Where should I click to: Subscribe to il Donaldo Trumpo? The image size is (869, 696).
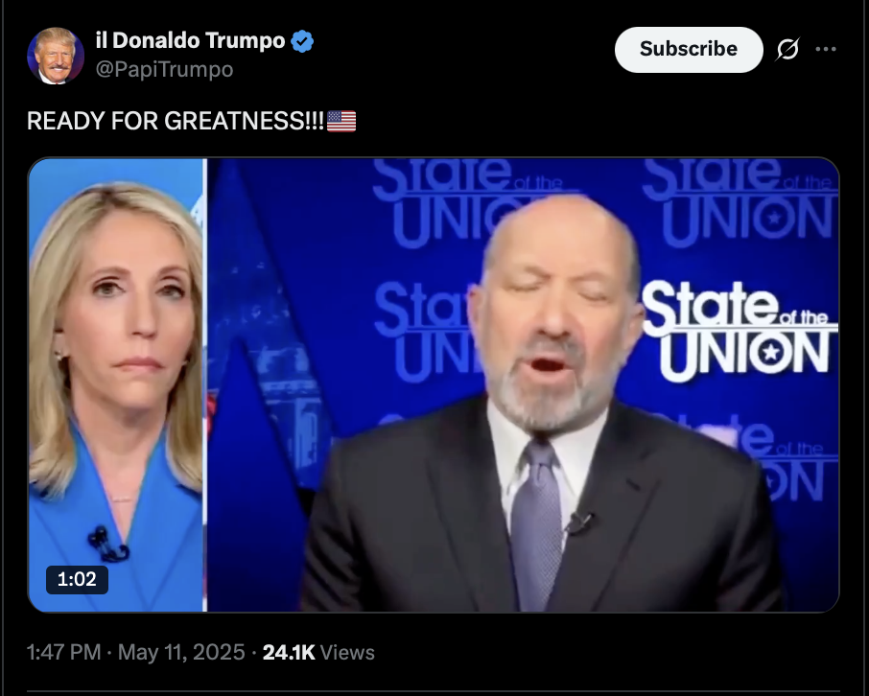[x=689, y=49]
